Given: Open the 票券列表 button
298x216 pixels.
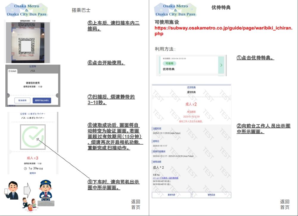Looking at the screenshot, I should [x=171, y=195].
